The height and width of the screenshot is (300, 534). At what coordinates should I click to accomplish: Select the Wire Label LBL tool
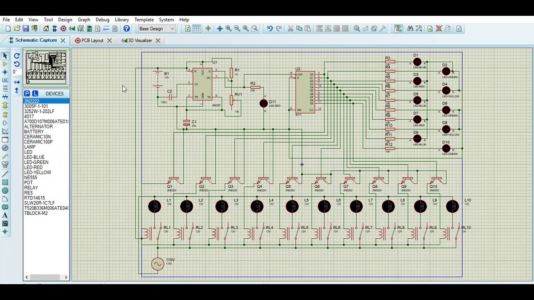[x=5, y=80]
